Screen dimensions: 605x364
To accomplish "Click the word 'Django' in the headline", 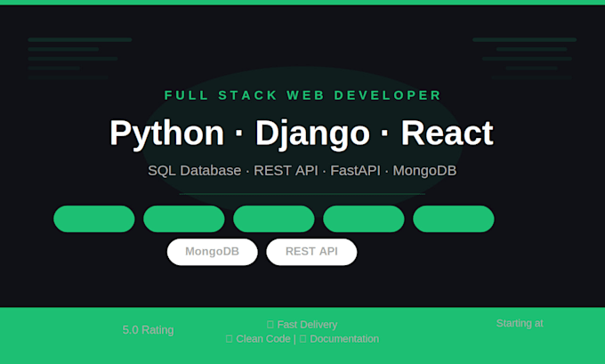I will [312, 133].
